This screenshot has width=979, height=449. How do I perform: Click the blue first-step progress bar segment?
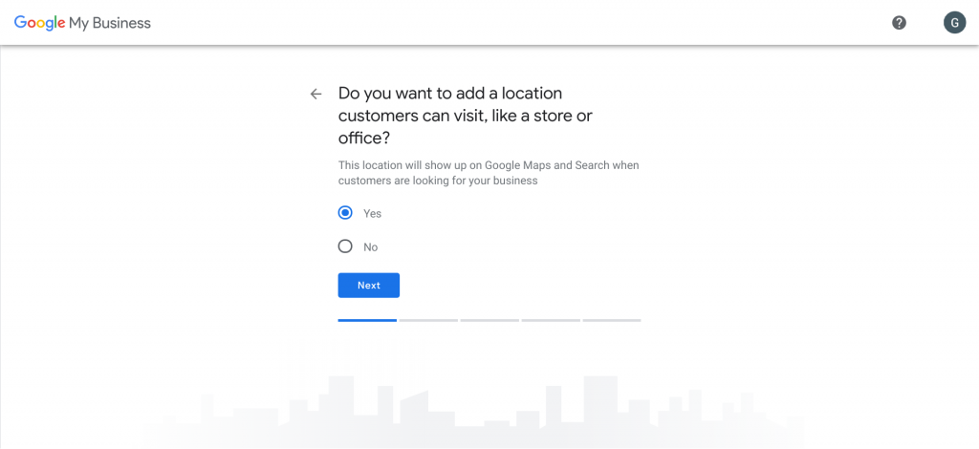click(x=367, y=320)
